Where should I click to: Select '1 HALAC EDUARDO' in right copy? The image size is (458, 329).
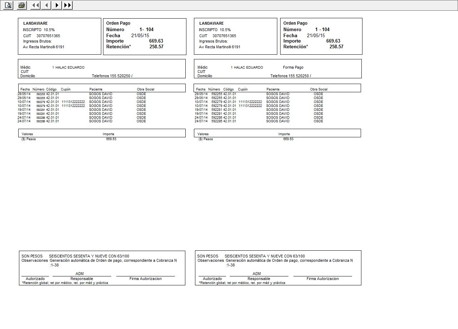[x=247, y=68]
